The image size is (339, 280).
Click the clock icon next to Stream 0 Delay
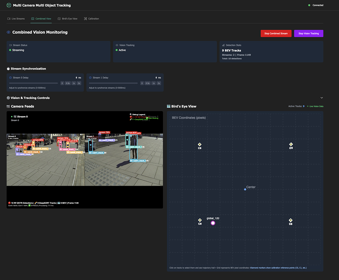[x=11, y=78]
